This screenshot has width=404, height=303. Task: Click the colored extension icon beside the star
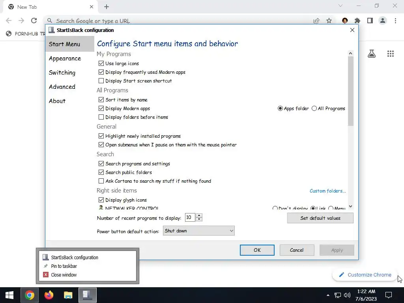tap(345, 21)
